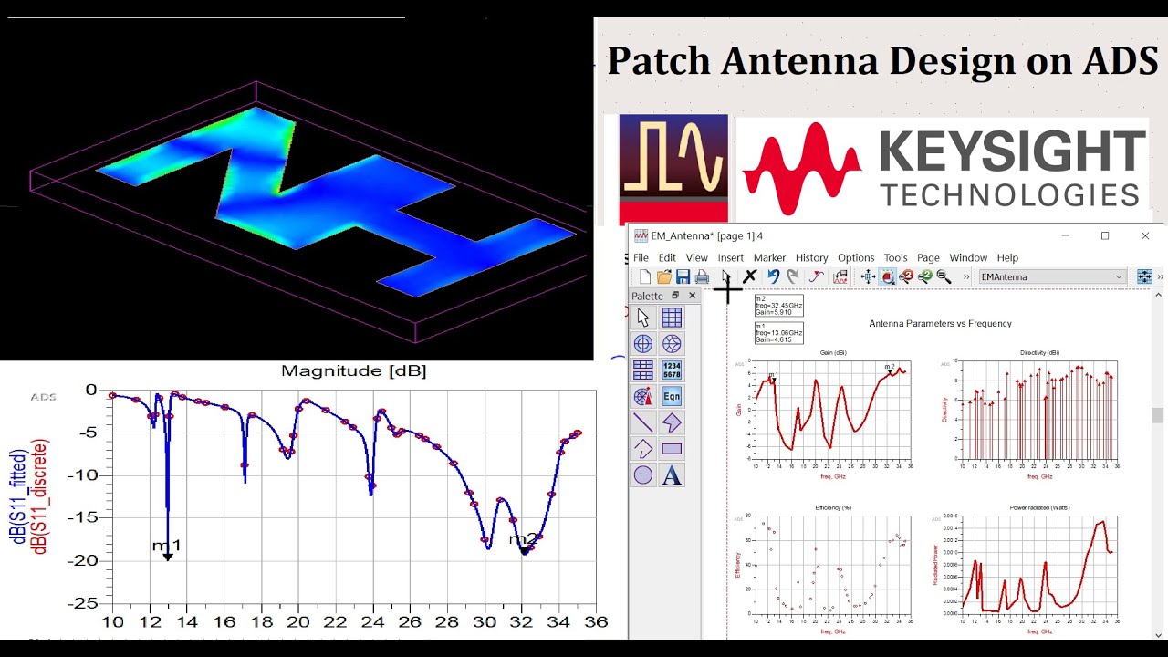1168x657 pixels.
Task: Expand the first toolbar overflow chevron
Action: (x=965, y=276)
